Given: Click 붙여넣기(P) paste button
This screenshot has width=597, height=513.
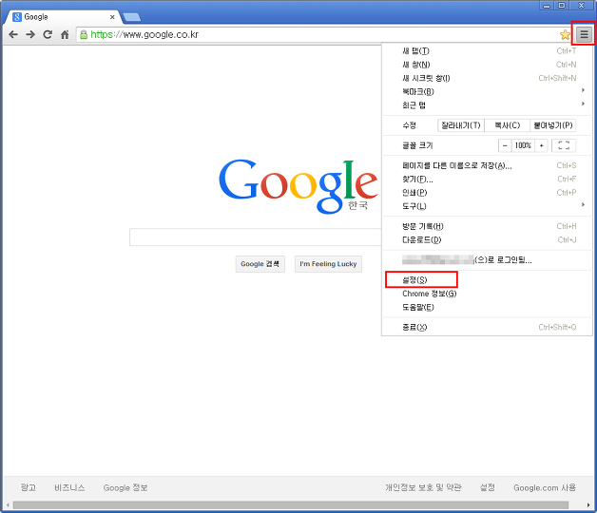Looking at the screenshot, I should pos(553,125).
